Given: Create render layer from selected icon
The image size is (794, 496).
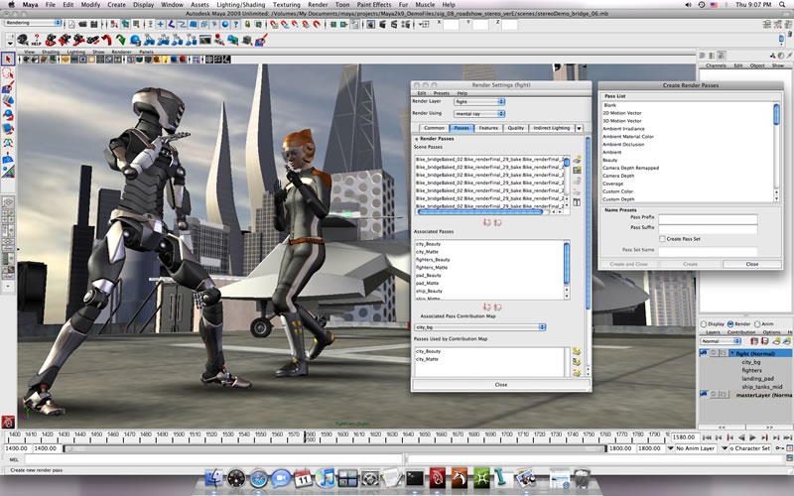Looking at the screenshot, I should (787, 341).
